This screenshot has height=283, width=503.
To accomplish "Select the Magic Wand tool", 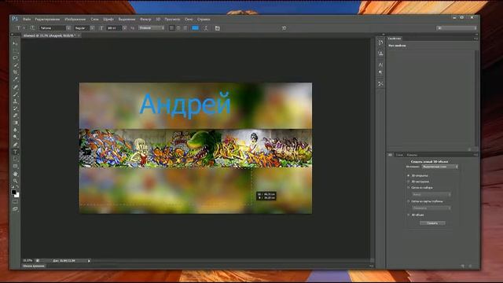I will coord(15,65).
